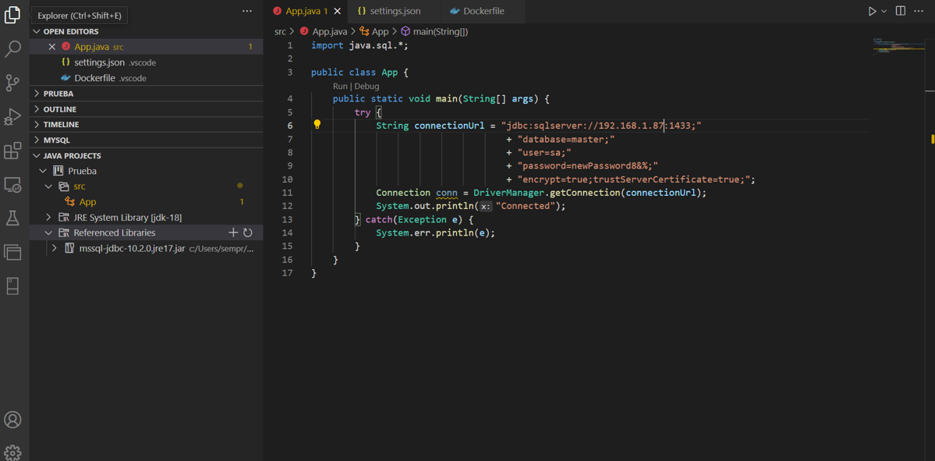Open Dockerfile from Open Editors

click(146, 77)
